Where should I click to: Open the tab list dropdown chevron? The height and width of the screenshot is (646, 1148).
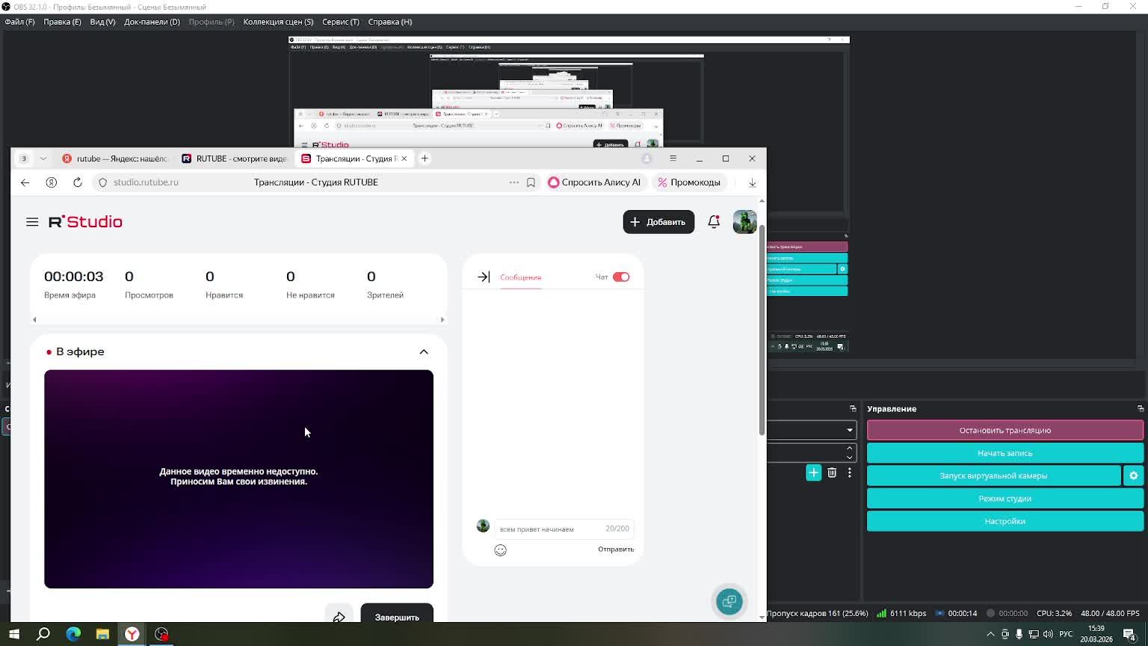click(x=43, y=159)
